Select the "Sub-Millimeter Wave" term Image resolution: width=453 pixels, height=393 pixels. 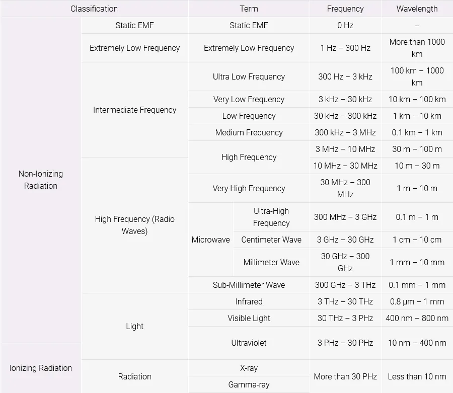(x=249, y=285)
